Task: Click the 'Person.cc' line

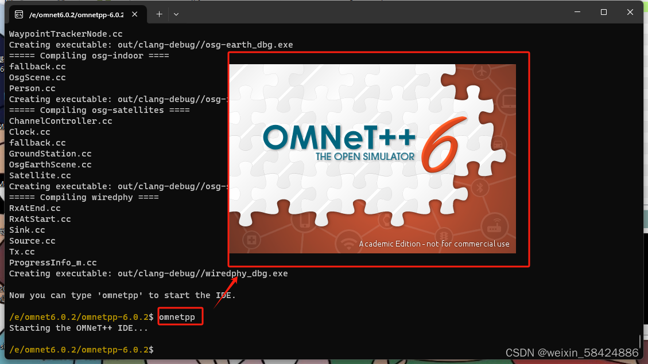Action: (32, 88)
